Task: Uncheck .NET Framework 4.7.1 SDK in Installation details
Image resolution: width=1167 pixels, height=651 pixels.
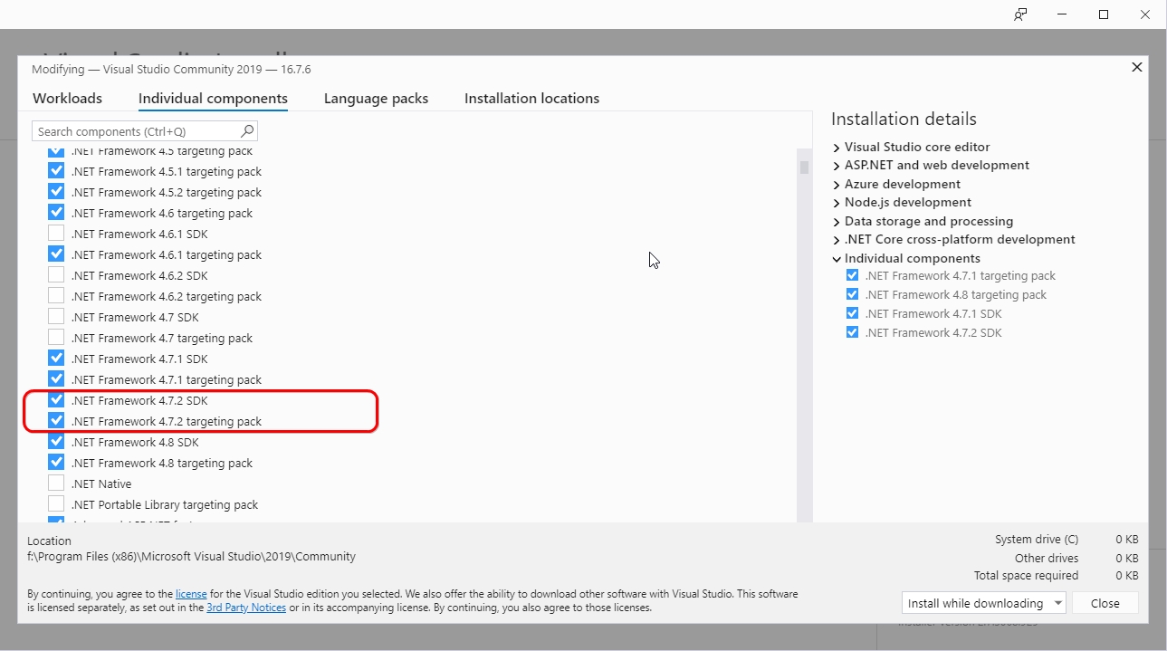Action: pos(852,313)
